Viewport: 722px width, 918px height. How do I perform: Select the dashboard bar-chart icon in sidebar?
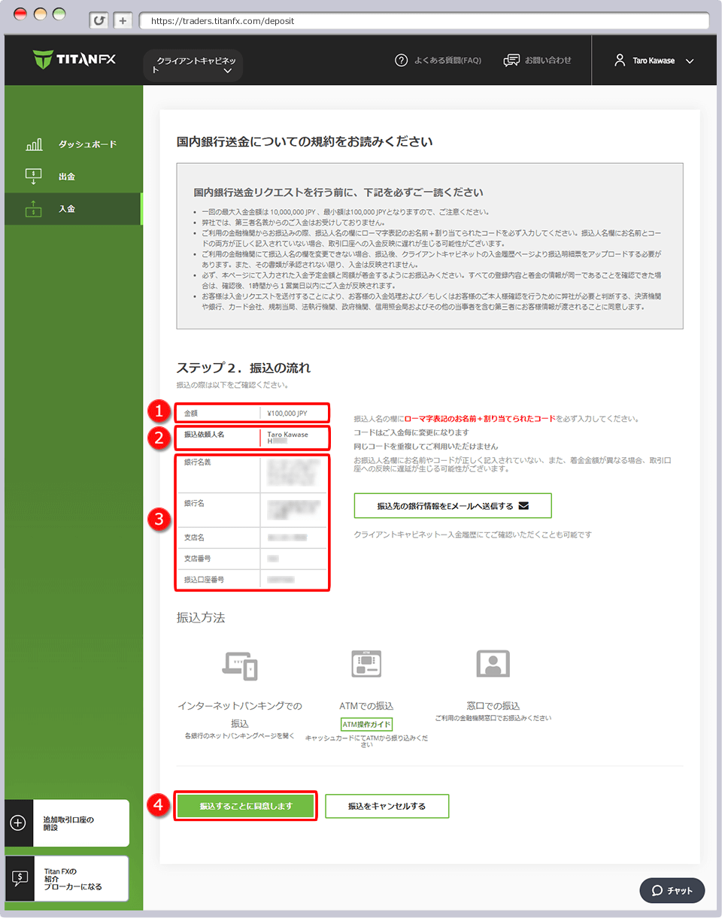(x=33, y=143)
